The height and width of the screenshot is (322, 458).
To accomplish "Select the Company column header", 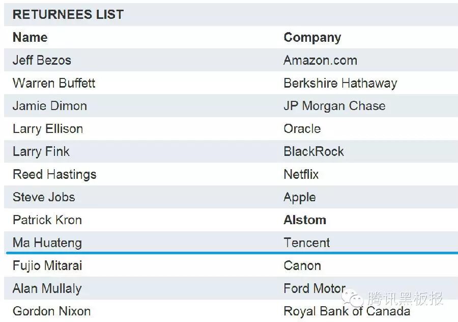I will click(x=312, y=37).
